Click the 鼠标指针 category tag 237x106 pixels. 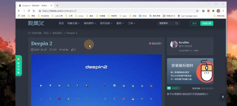[x=155, y=43]
